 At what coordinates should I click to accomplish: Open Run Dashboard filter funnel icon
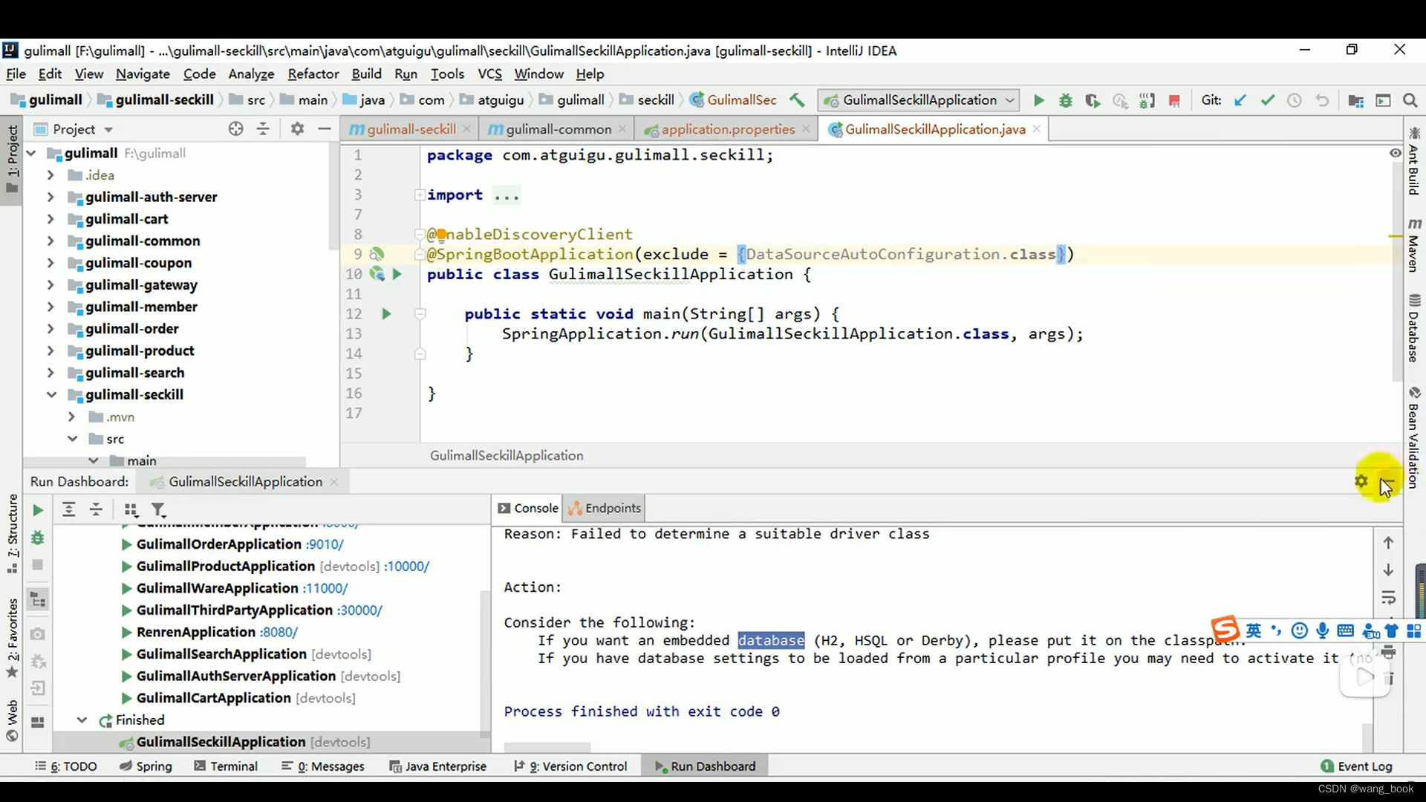coord(158,509)
